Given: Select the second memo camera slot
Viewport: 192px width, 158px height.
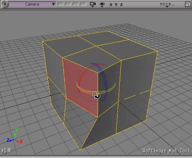Looking at the screenshot, I should tap(68, 4).
